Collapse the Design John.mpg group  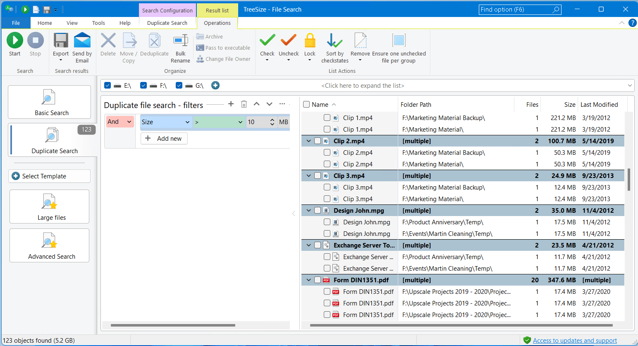(308, 211)
